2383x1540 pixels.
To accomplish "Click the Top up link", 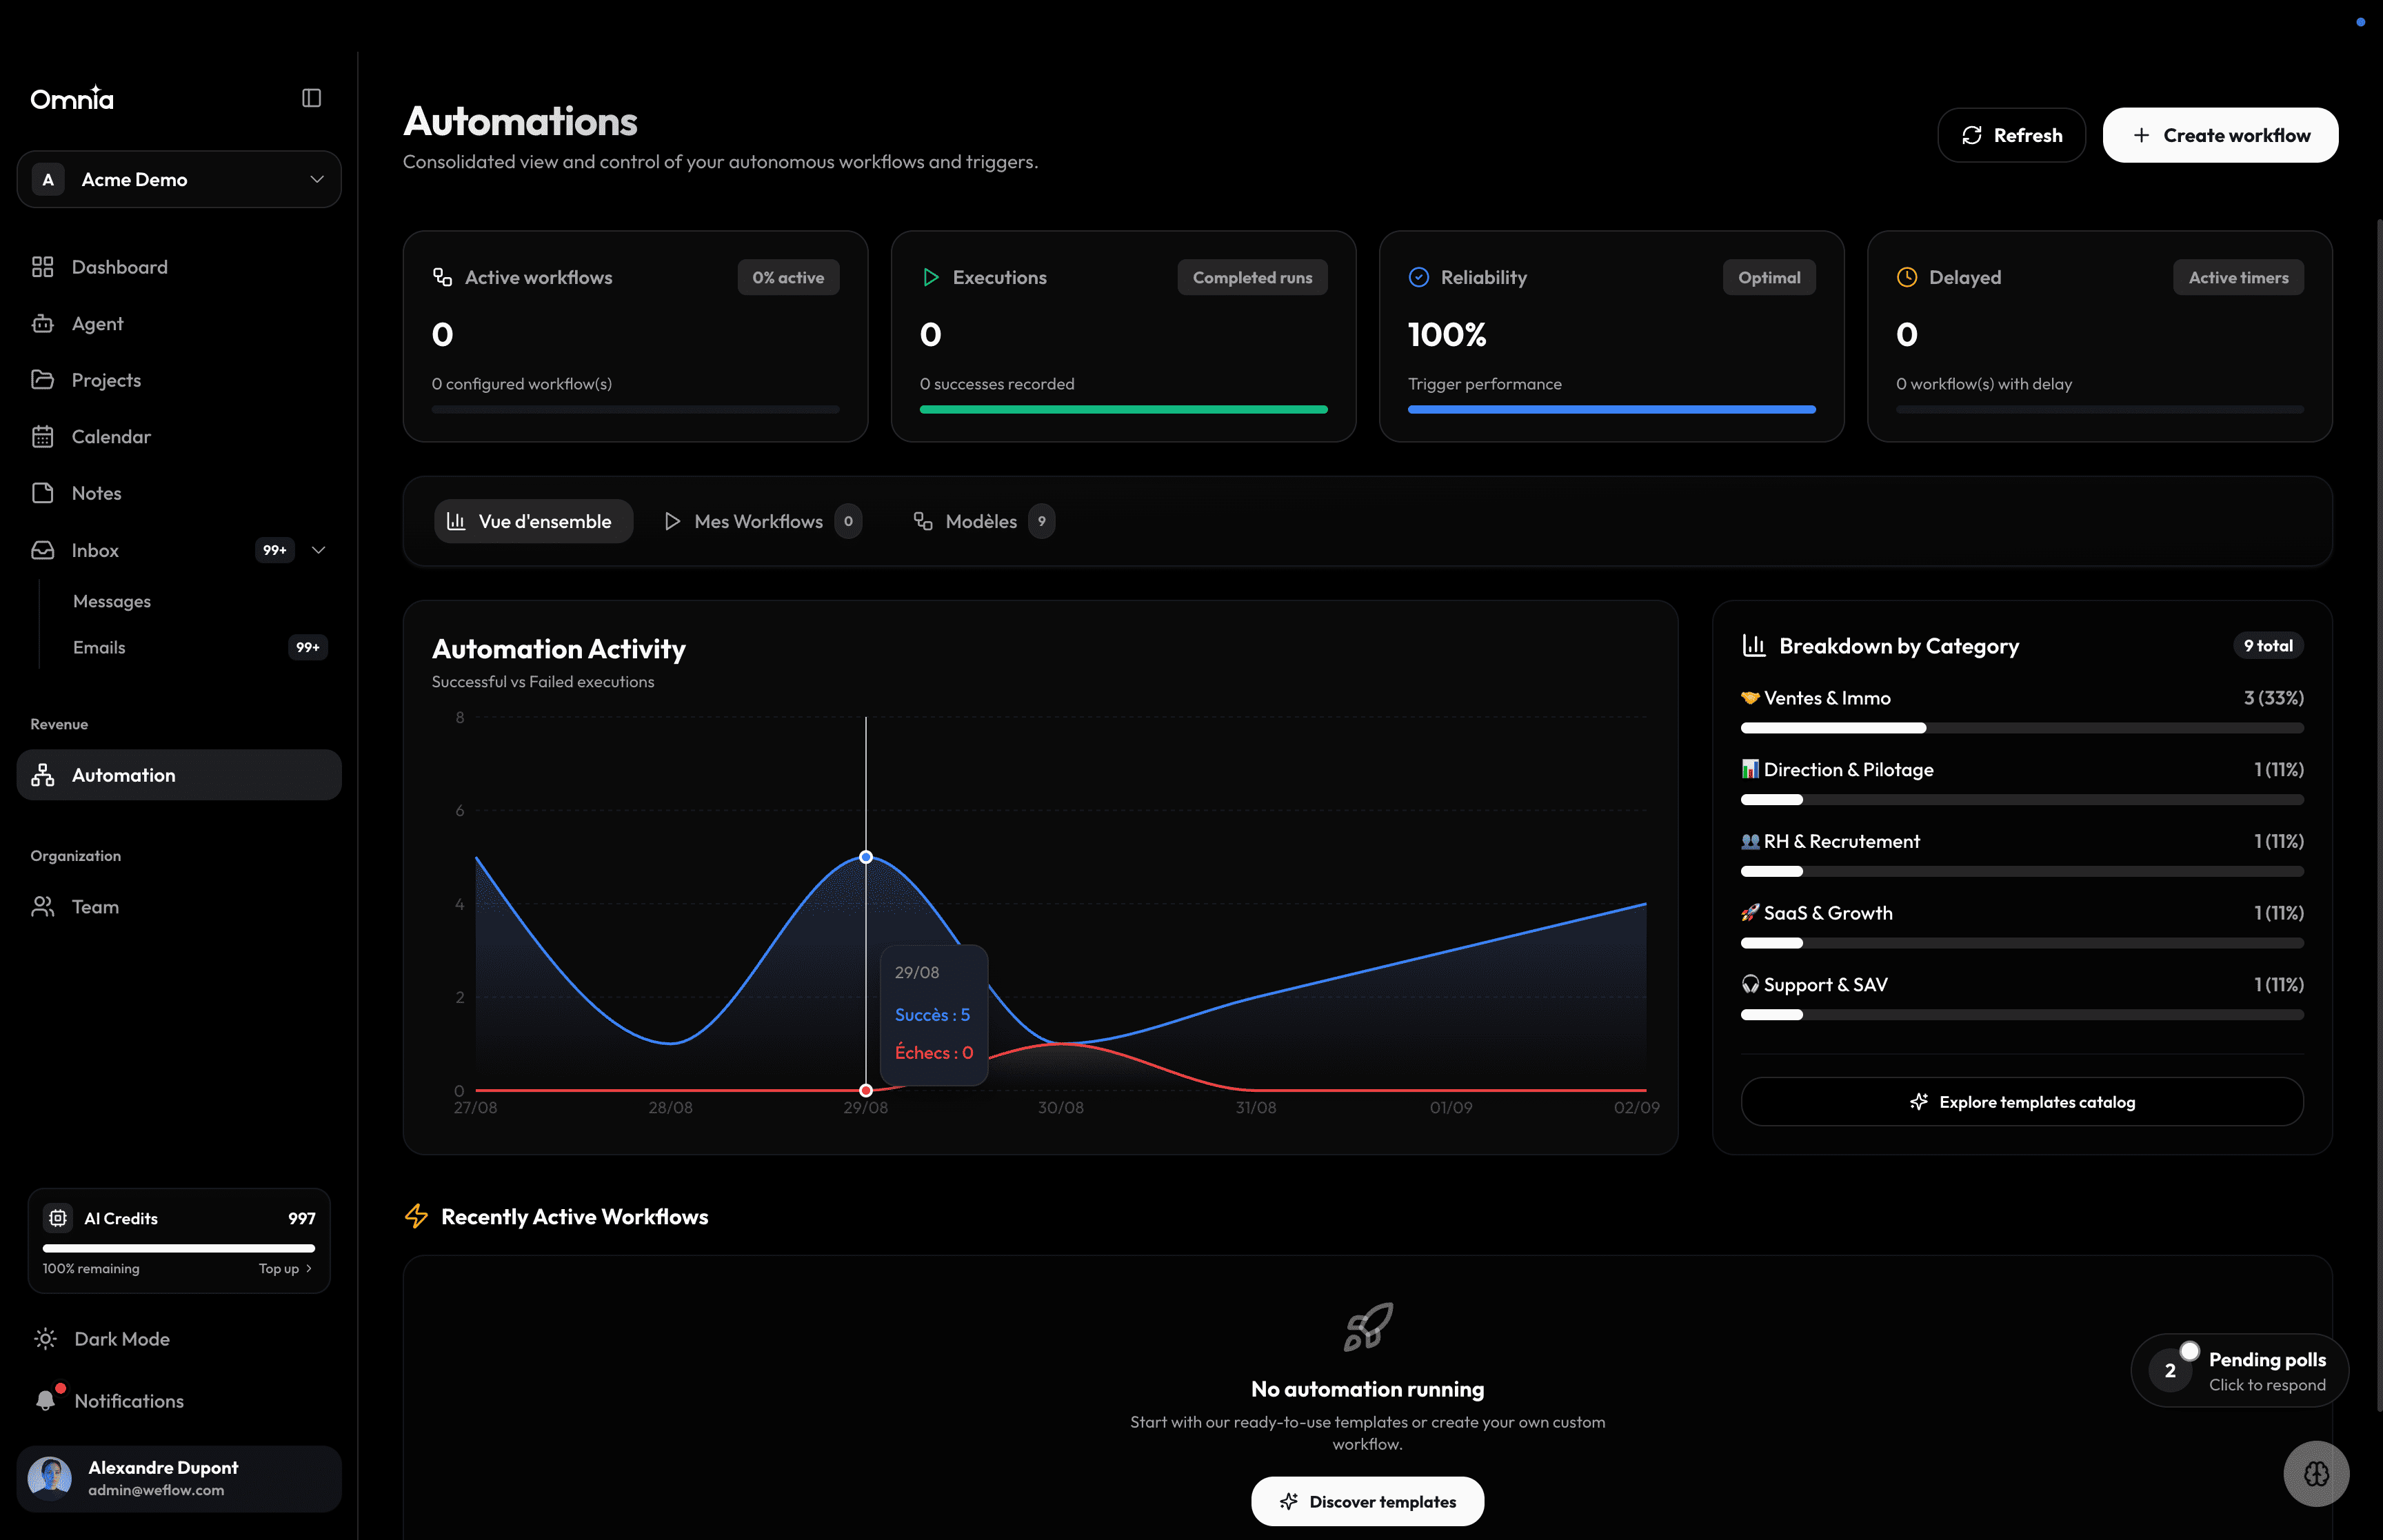I will click(x=285, y=1268).
